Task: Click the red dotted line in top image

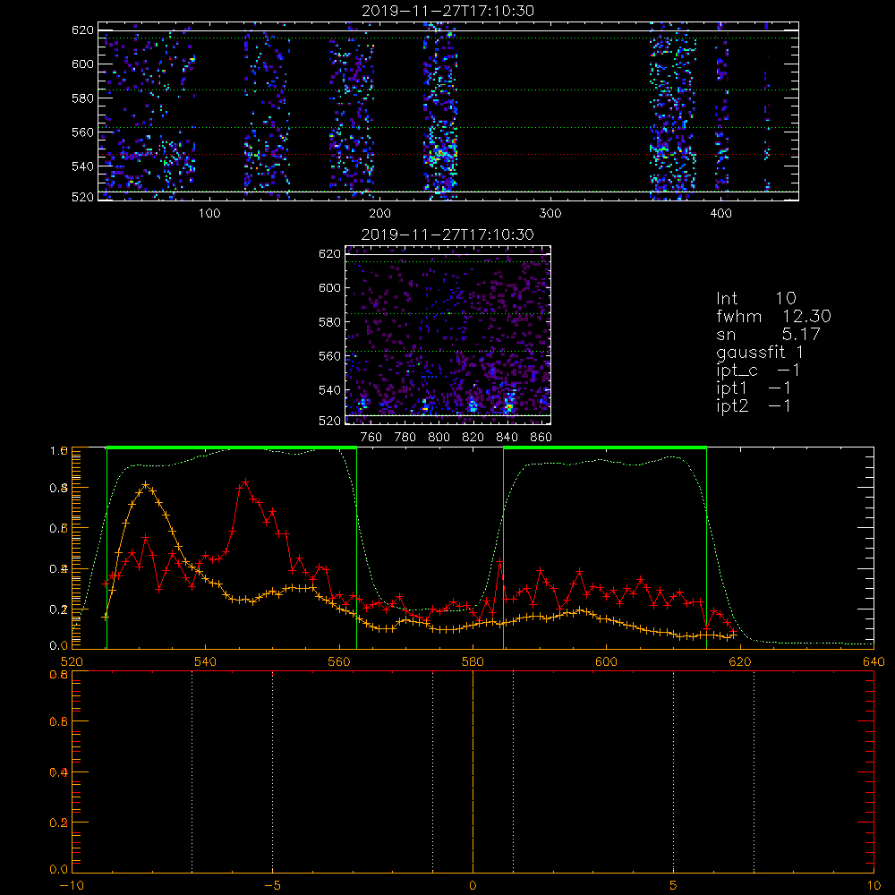Action: tap(448, 155)
